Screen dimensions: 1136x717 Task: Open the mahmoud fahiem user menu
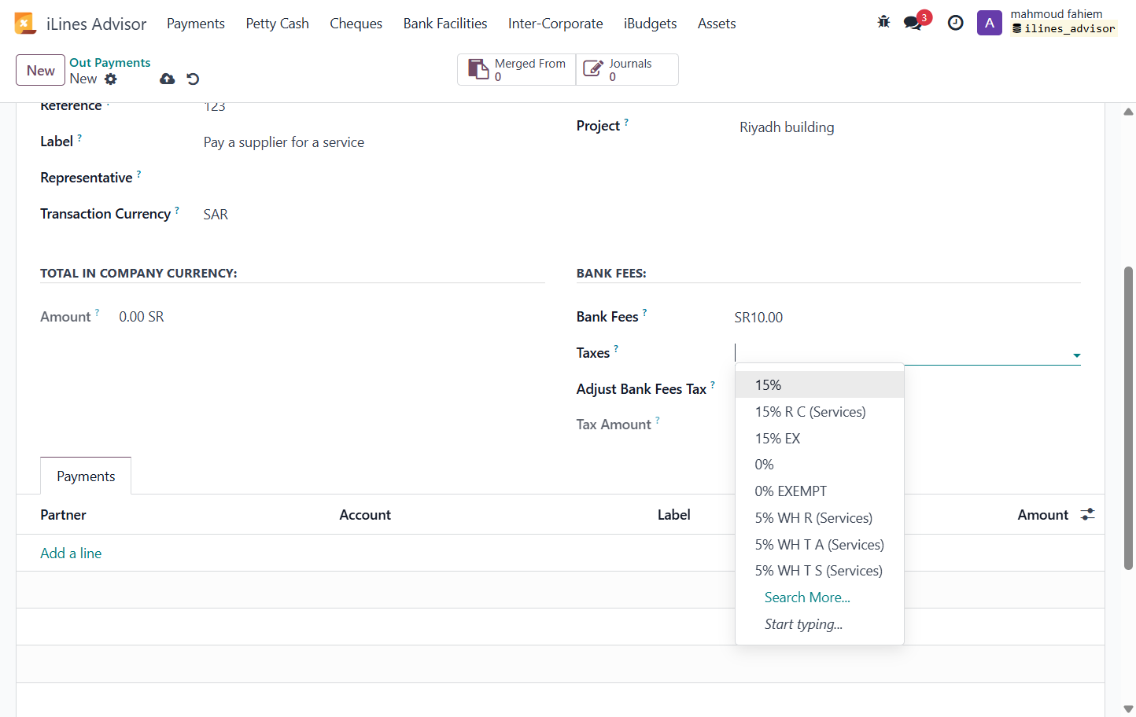(x=1063, y=22)
